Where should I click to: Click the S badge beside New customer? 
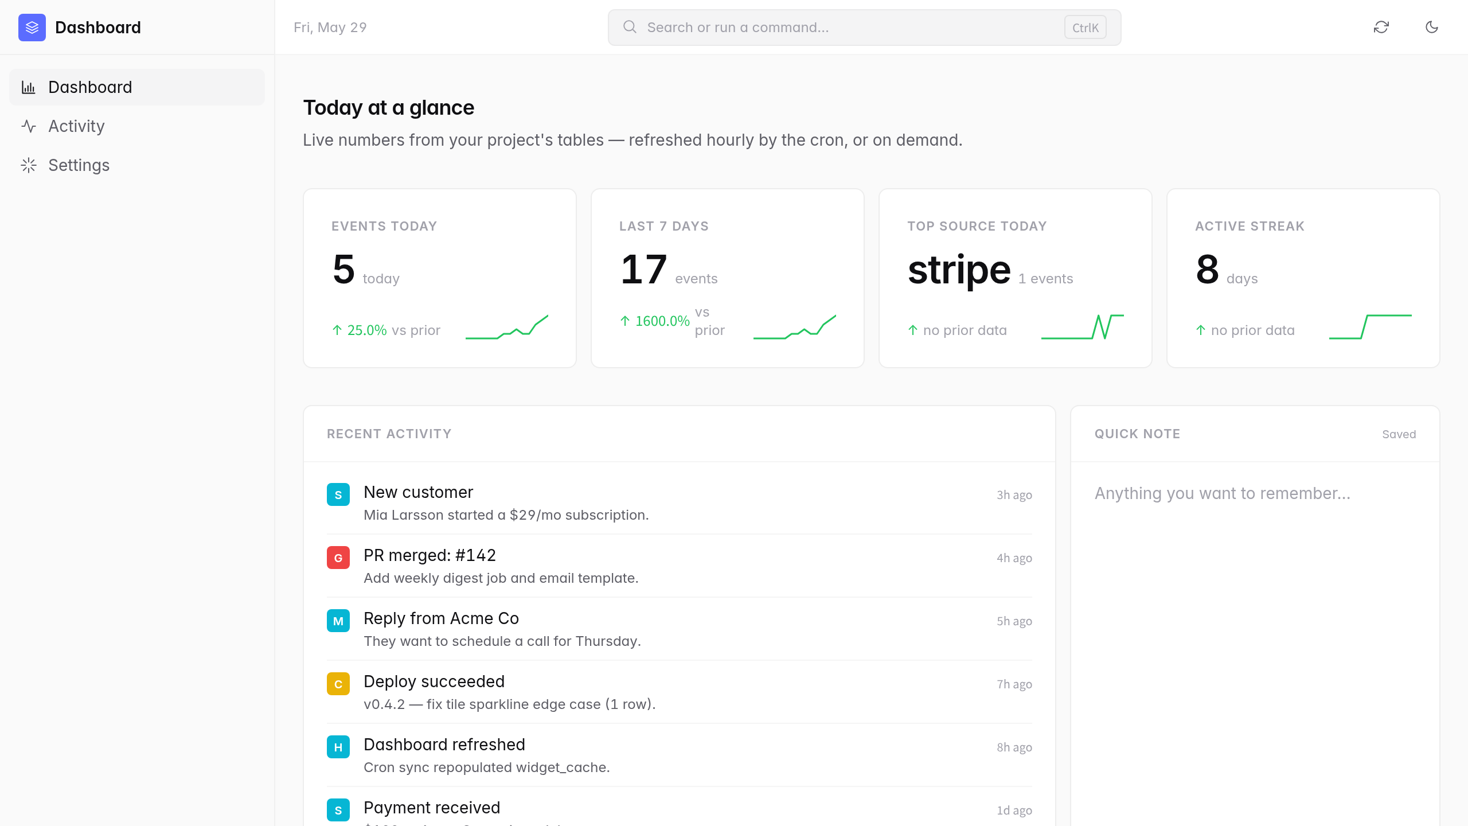[338, 494]
